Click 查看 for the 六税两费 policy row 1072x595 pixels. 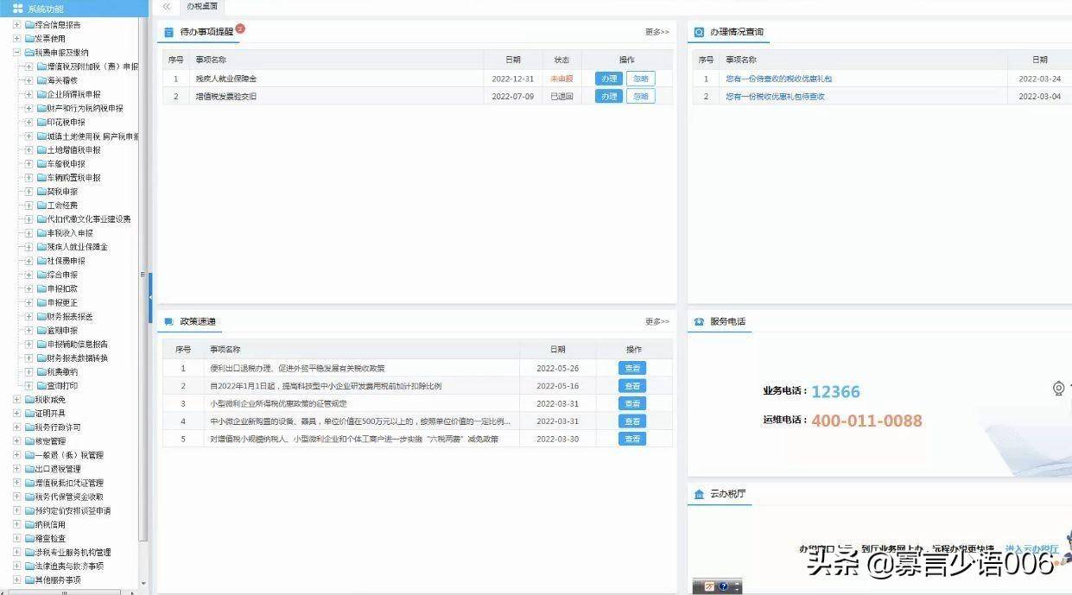(x=632, y=439)
